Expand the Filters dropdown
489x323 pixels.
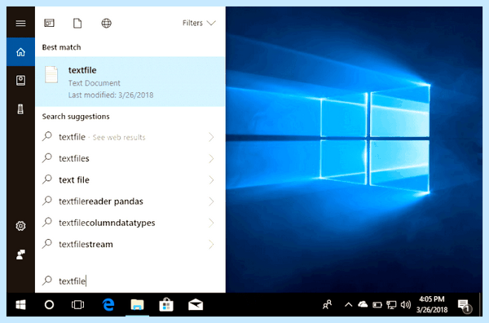click(x=199, y=23)
